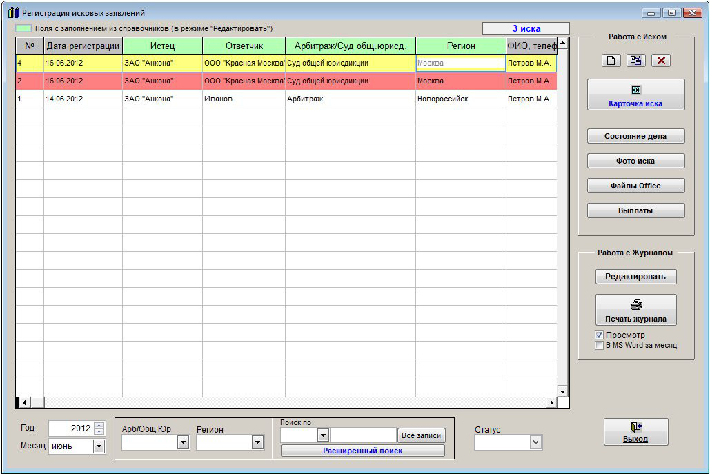Open the Статус dropdown

coord(535,442)
